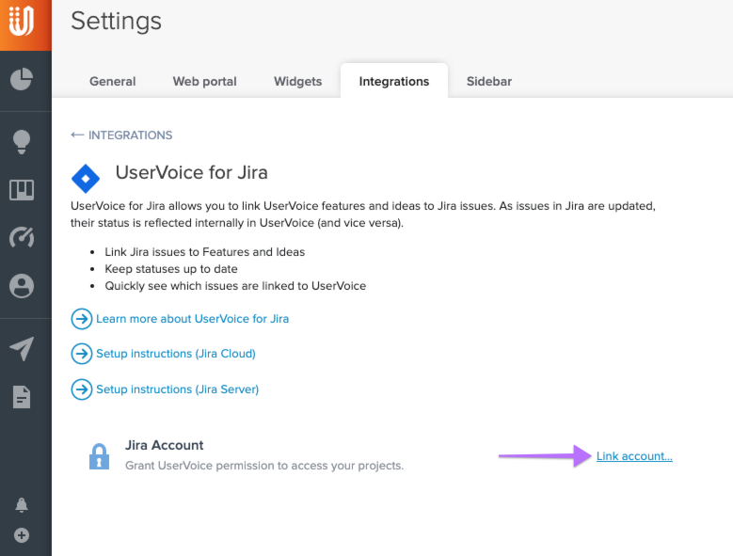Select the Widgets tab
The image size is (733, 556).
tap(297, 82)
